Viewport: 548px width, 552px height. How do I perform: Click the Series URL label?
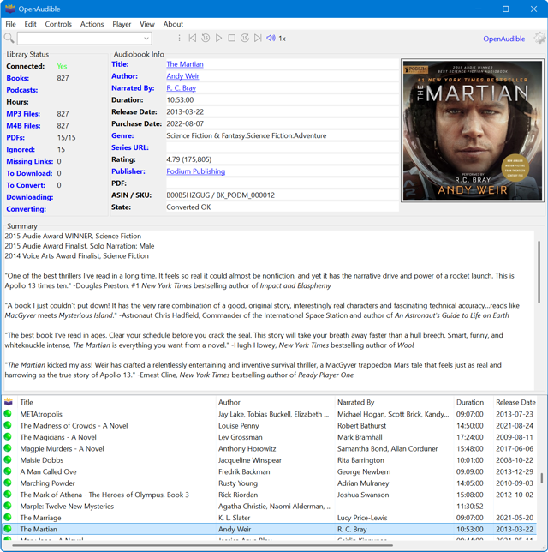coord(130,147)
